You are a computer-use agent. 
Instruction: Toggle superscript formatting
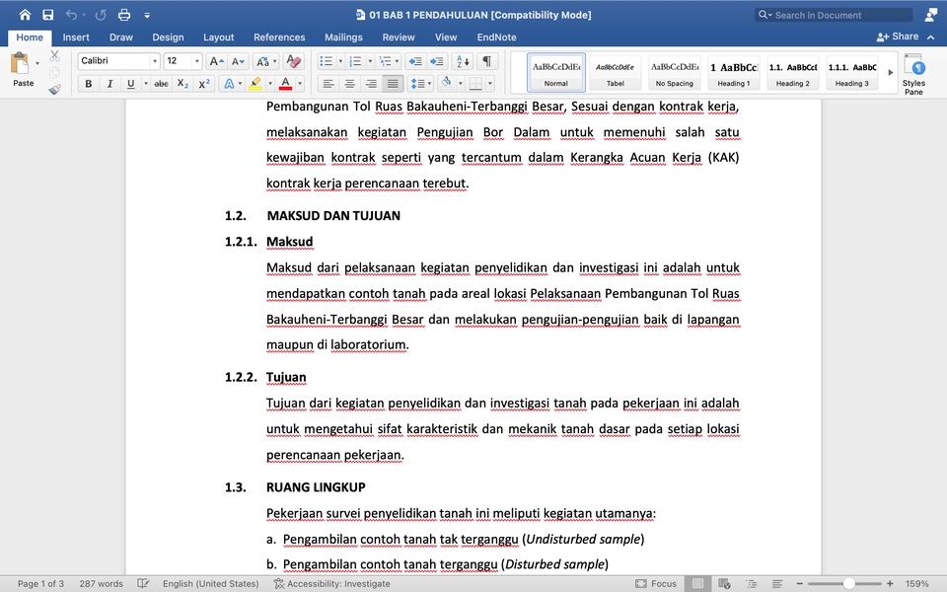203,84
